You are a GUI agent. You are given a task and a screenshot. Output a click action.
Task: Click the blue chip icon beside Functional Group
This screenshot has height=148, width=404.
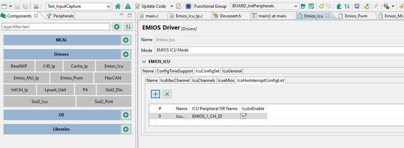point(188,6)
